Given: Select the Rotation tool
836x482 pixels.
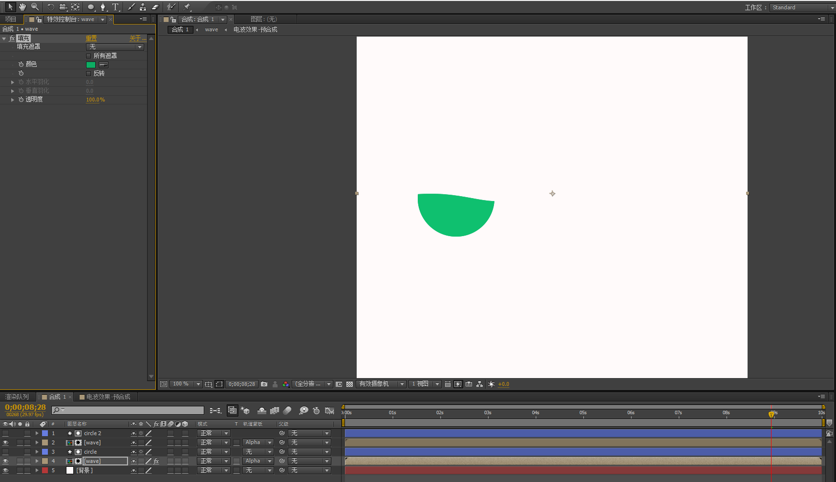Looking at the screenshot, I should [x=51, y=7].
